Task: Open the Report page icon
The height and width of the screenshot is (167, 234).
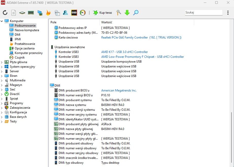Action: pyautogui.click(x=14, y=13)
